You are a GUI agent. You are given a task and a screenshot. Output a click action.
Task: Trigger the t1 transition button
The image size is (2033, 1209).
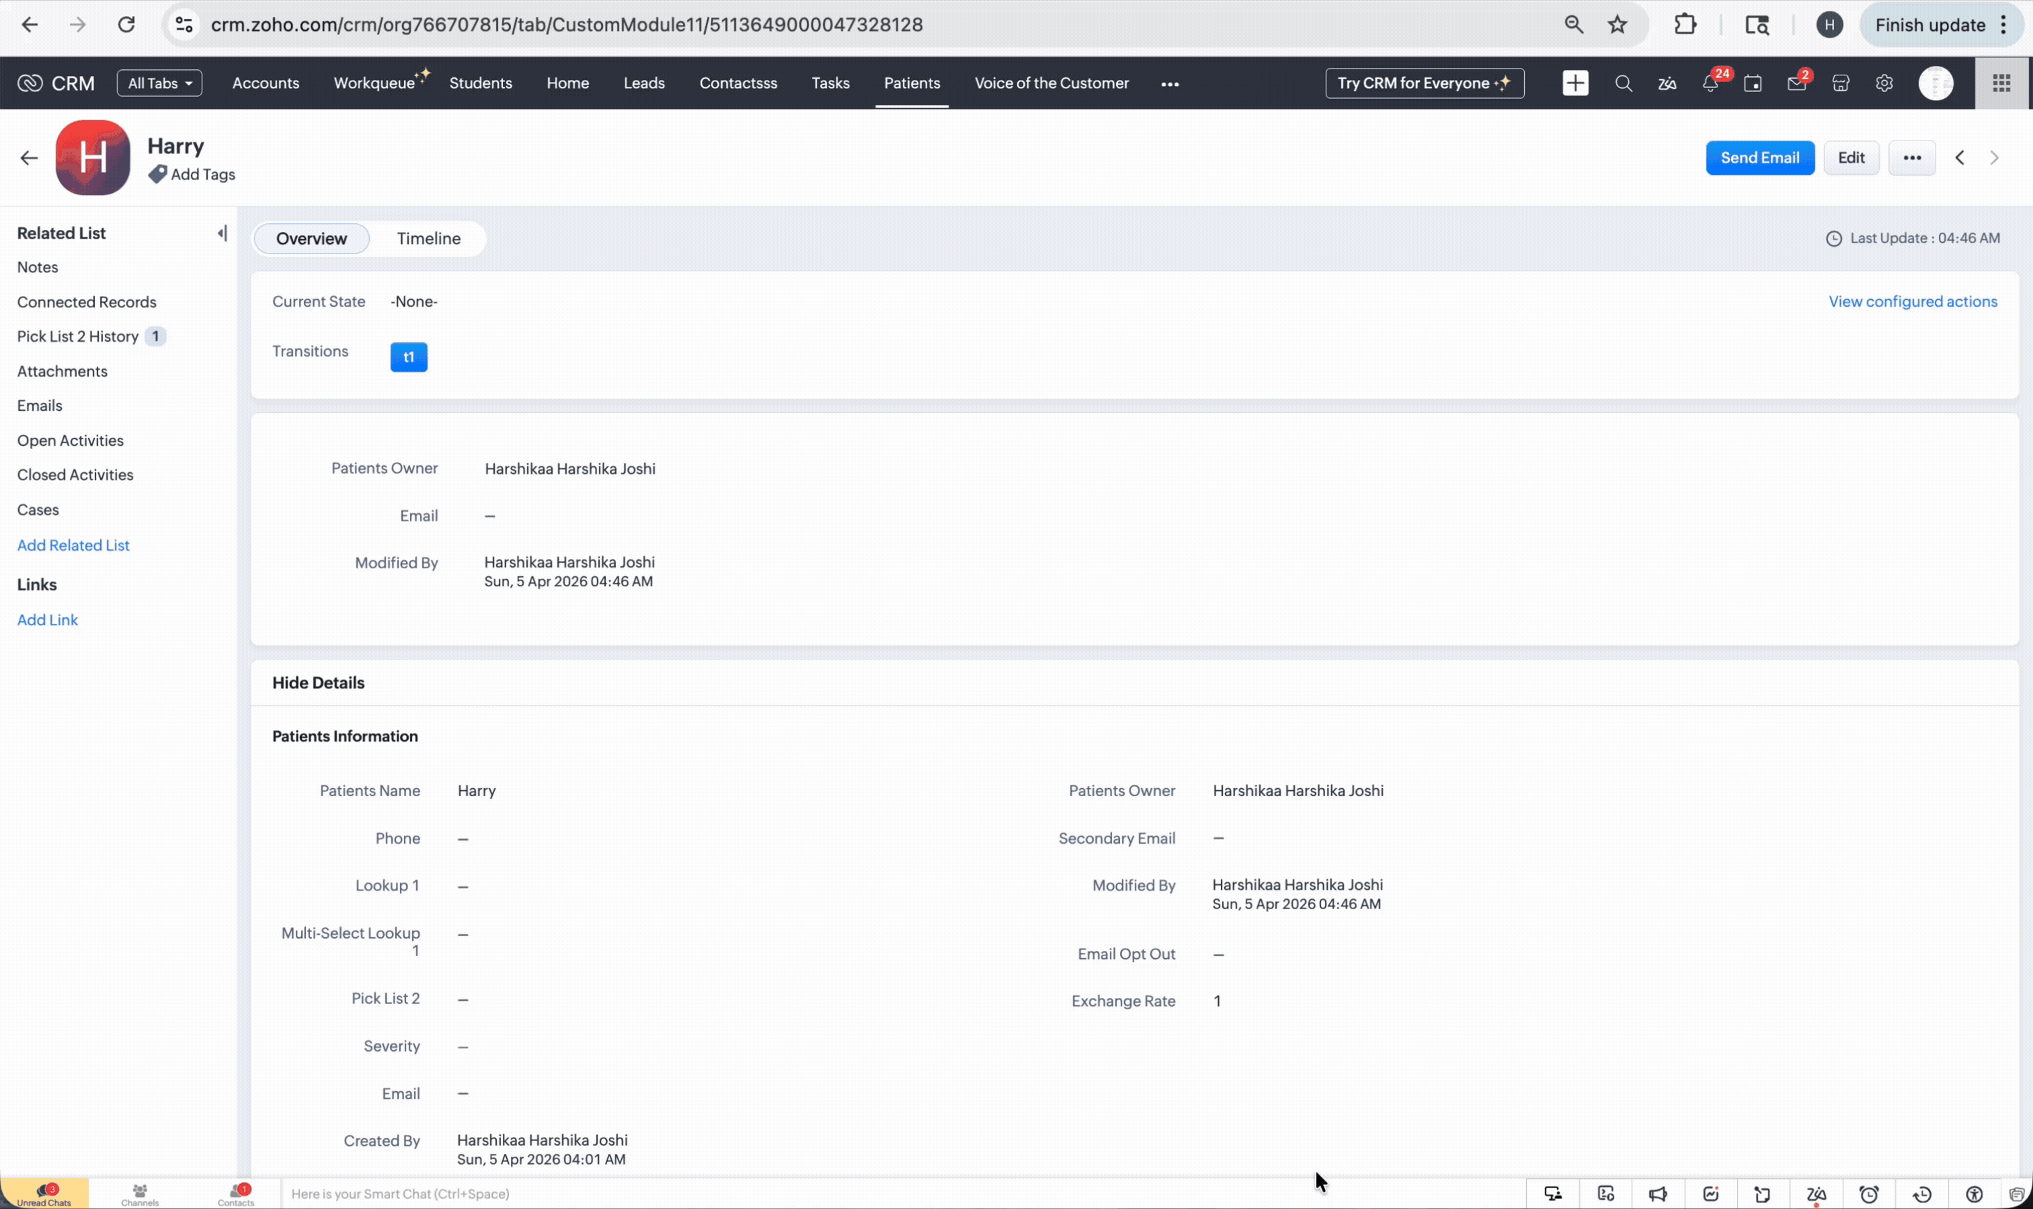pyautogui.click(x=409, y=357)
